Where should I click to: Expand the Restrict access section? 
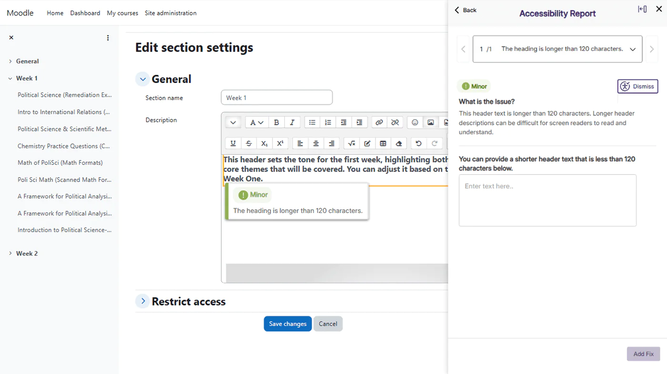[142, 301]
